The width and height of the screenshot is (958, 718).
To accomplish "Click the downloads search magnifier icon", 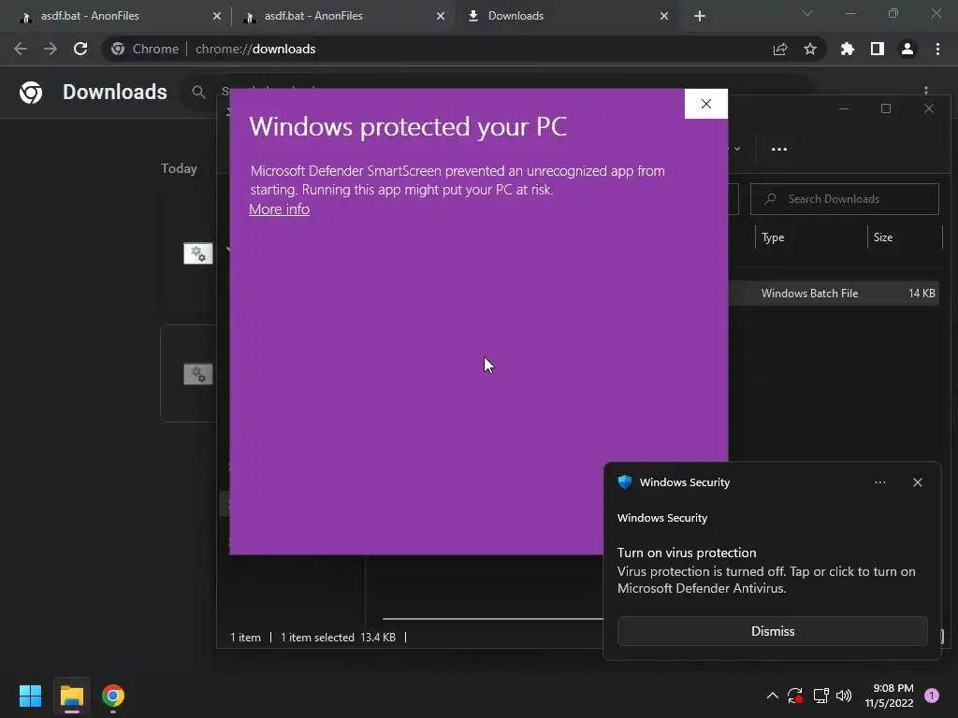I will pyautogui.click(x=198, y=93).
